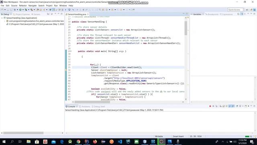Open File Explorer from taskbar
The width and height of the screenshot is (257, 145).
click(x=29, y=141)
